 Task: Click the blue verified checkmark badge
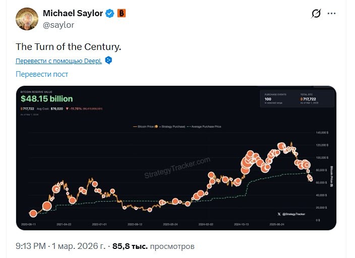109,14
